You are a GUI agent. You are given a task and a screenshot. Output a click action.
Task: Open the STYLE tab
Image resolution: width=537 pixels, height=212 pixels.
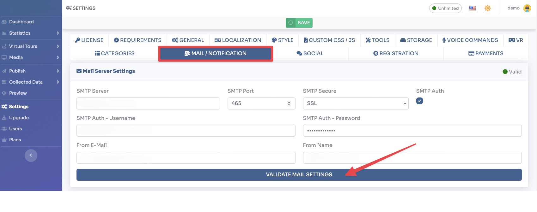pos(283,40)
